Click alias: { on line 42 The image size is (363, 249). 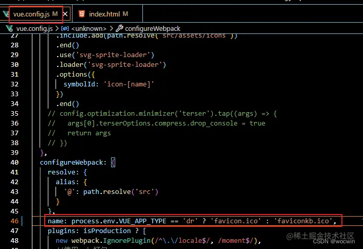(x=71, y=182)
